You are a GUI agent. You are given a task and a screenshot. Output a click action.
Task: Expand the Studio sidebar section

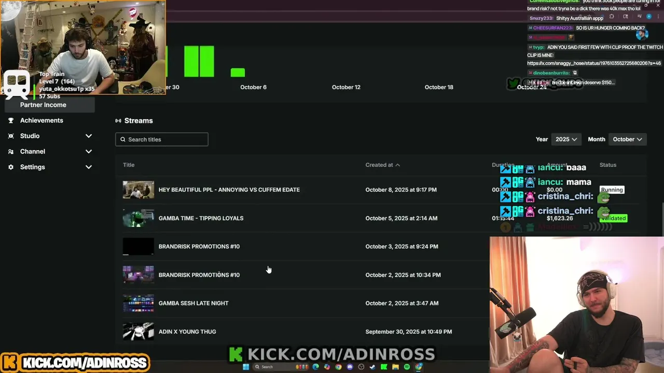pyautogui.click(x=89, y=136)
